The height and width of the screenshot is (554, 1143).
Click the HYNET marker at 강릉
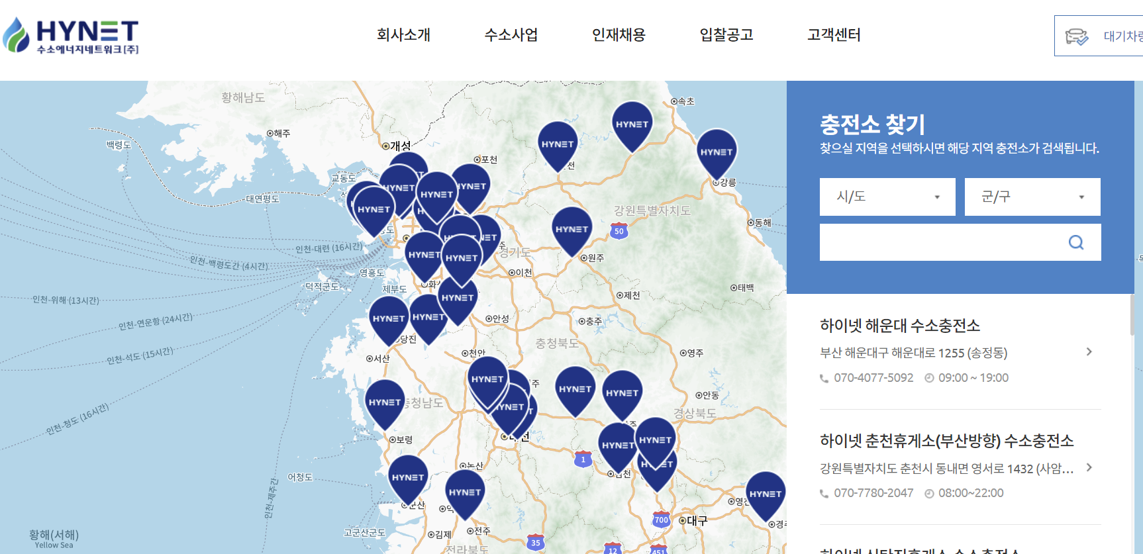(717, 154)
